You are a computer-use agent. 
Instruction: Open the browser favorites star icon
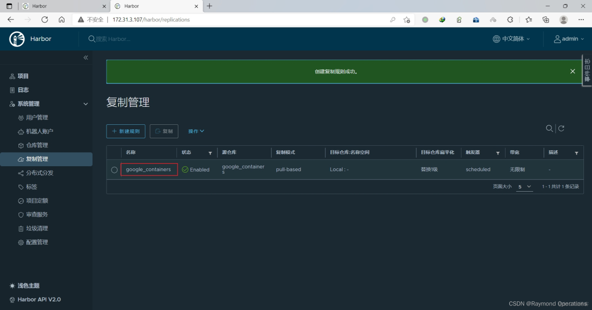coord(528,19)
